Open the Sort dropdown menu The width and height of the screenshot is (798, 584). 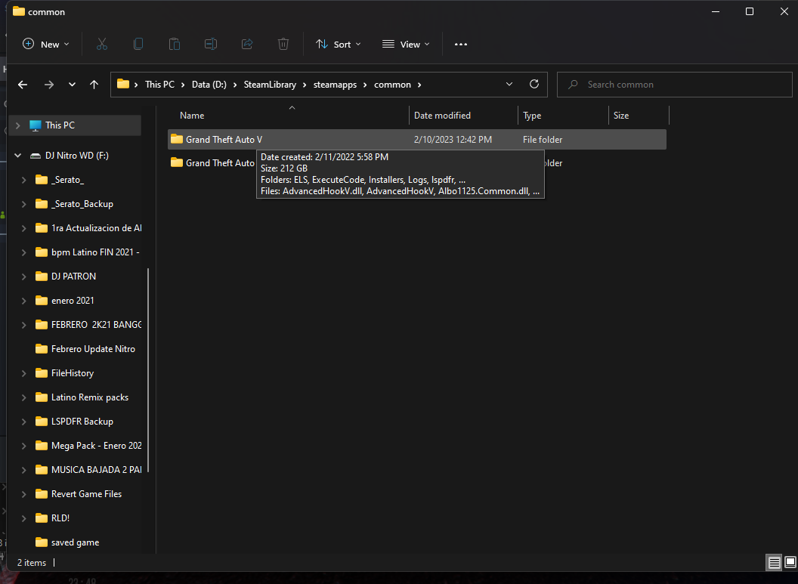(339, 44)
